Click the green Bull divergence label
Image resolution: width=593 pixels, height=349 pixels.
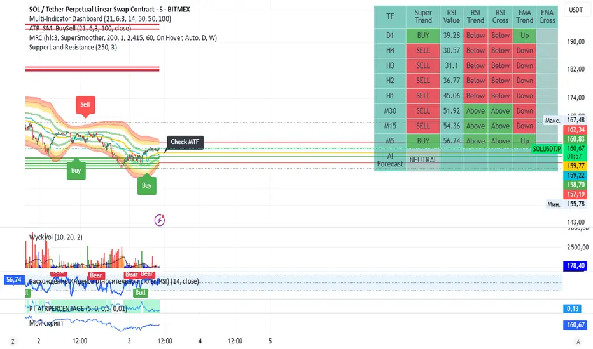click(141, 293)
